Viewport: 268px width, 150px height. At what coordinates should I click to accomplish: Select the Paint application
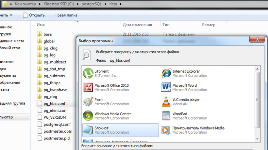[x=88, y=102]
